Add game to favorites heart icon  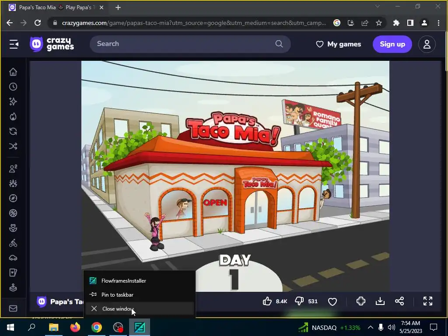tap(332, 301)
